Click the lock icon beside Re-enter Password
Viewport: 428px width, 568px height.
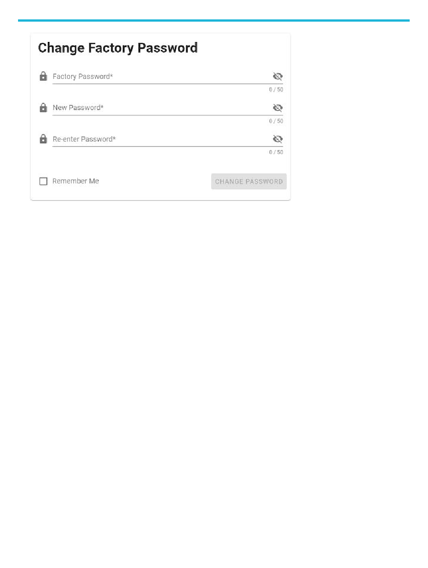(43, 139)
